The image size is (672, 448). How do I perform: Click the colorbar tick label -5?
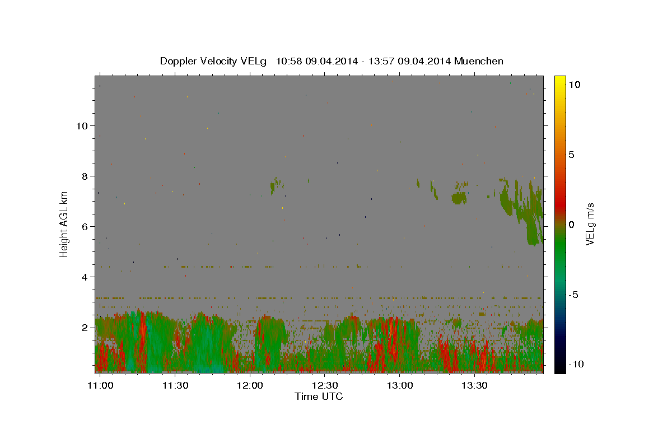573,295
